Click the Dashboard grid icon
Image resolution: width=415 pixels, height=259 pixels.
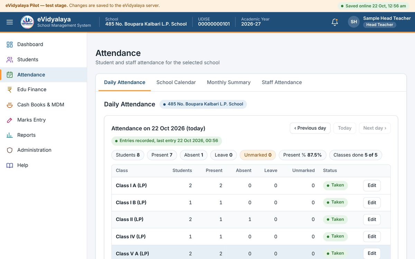click(10, 45)
